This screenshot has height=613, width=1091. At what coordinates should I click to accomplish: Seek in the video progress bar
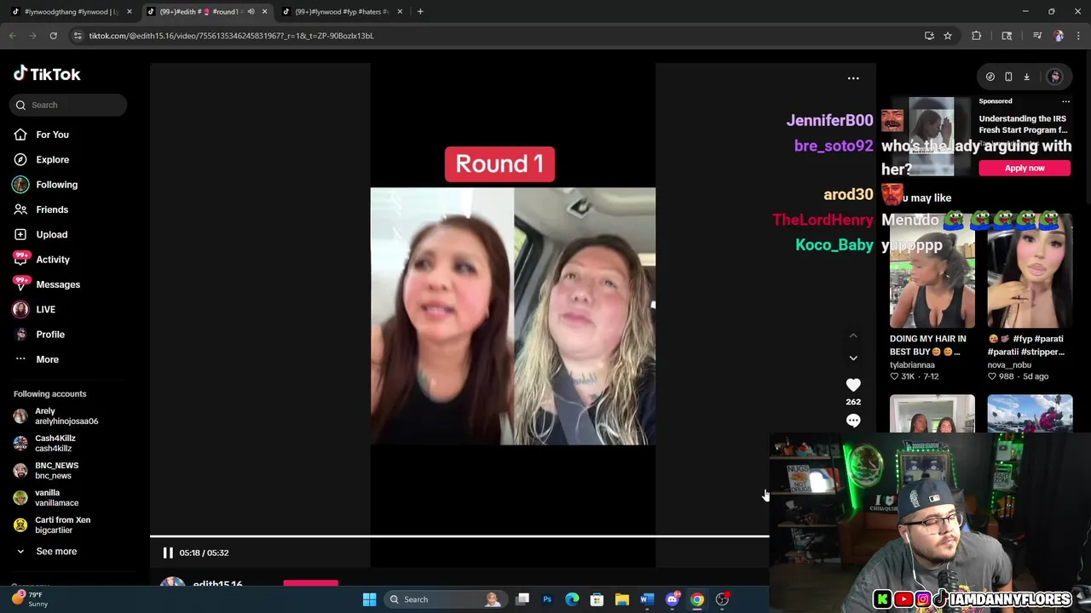coord(459,536)
